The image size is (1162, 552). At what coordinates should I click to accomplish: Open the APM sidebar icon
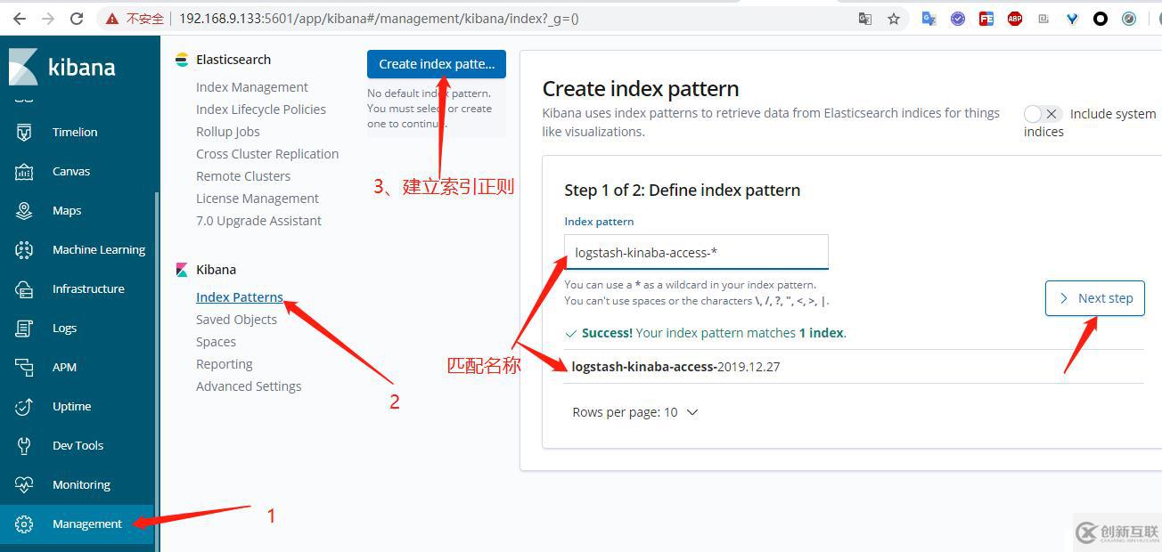click(24, 367)
